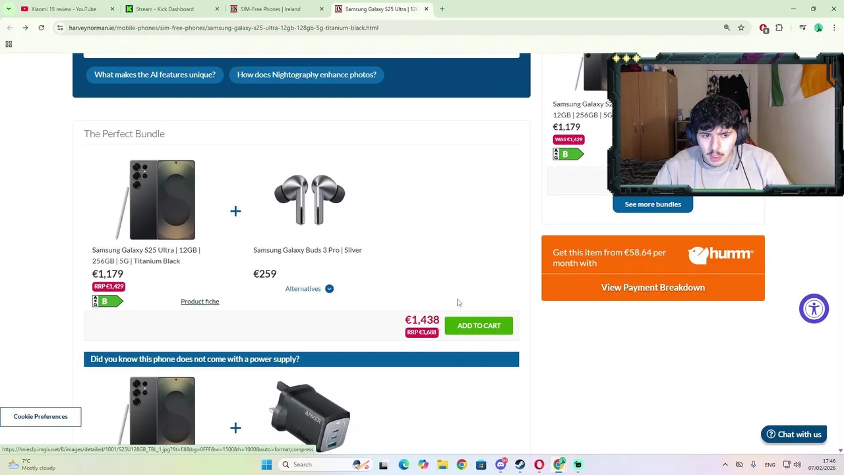Open File Explorer from taskbar
844x475 pixels.
[442, 464]
